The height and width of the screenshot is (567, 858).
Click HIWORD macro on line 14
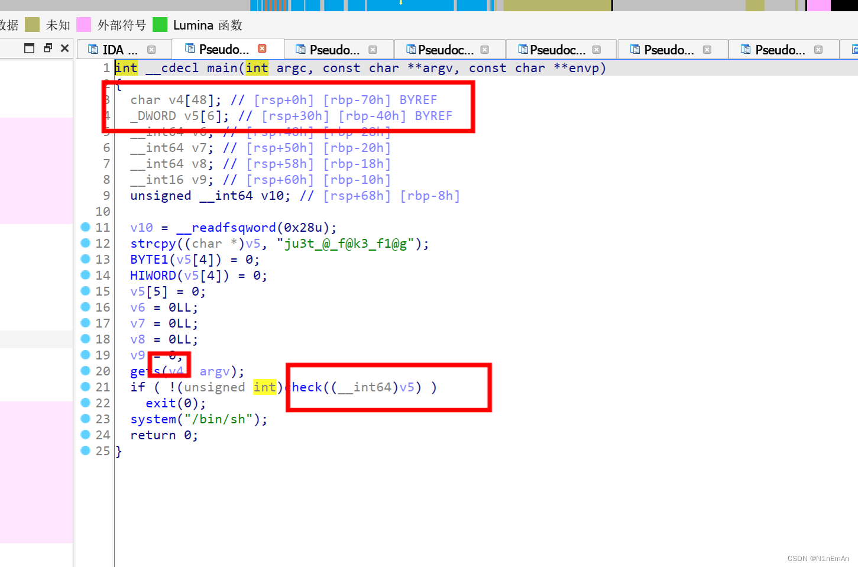pos(153,276)
